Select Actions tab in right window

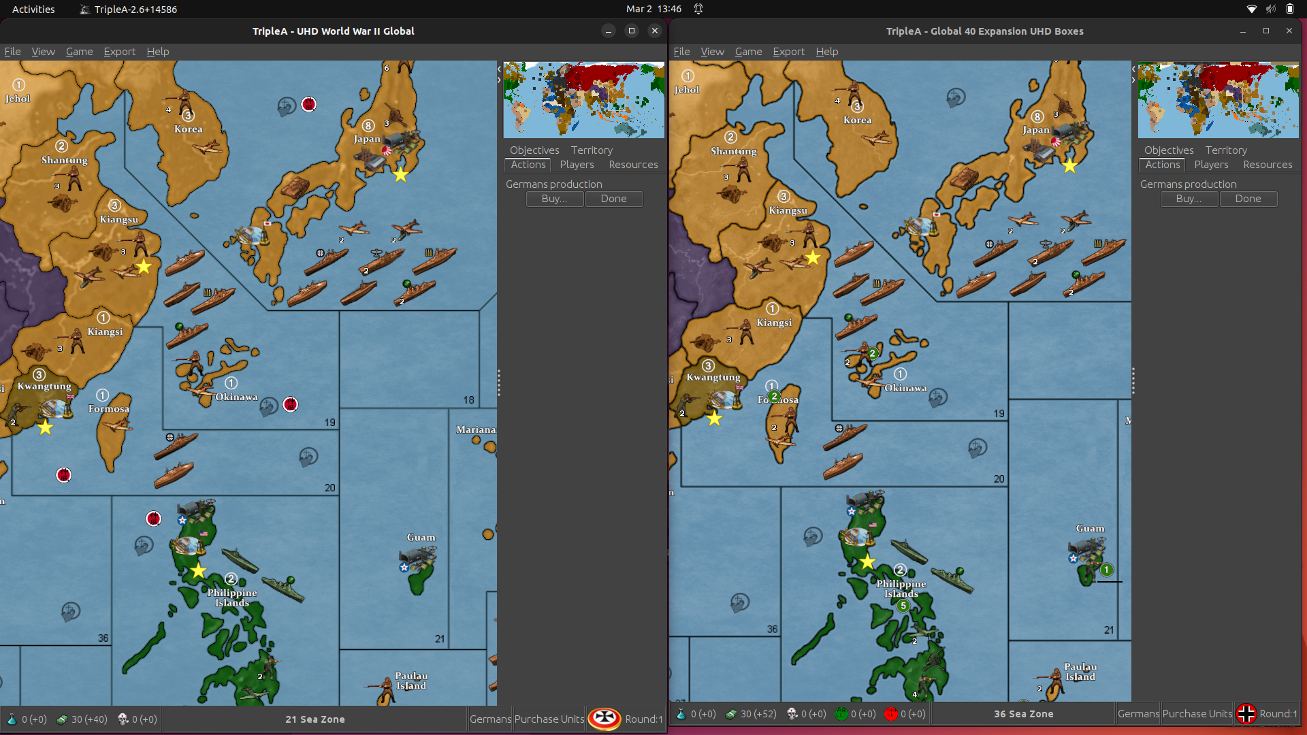click(1163, 165)
